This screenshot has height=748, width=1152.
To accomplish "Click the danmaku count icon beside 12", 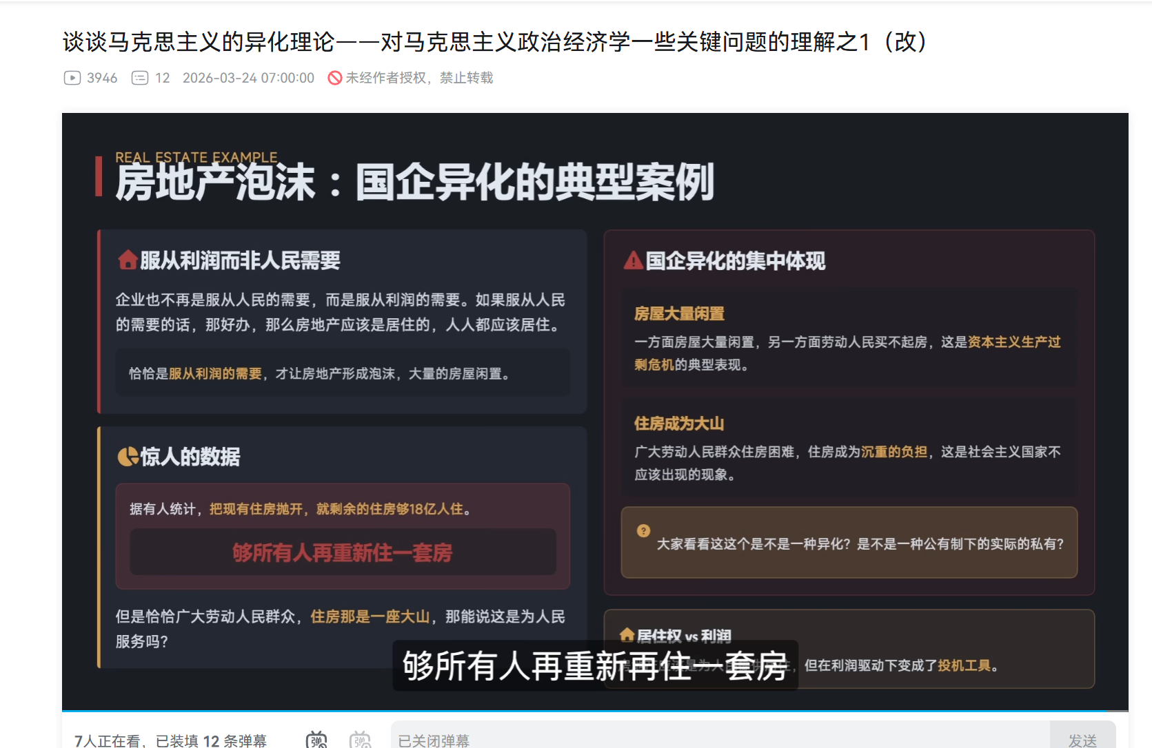I will tap(139, 78).
